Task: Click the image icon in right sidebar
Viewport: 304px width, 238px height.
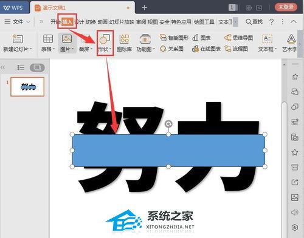Action: [295, 197]
